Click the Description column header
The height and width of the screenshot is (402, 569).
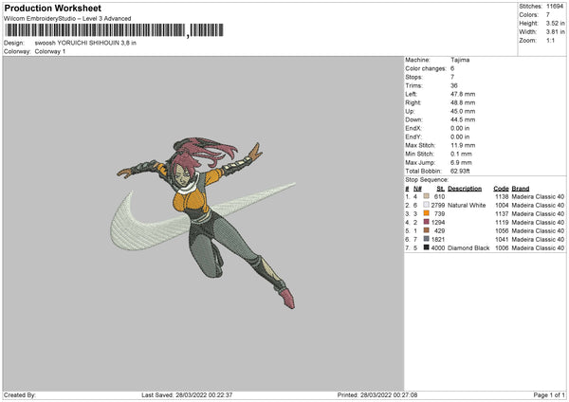click(x=464, y=188)
